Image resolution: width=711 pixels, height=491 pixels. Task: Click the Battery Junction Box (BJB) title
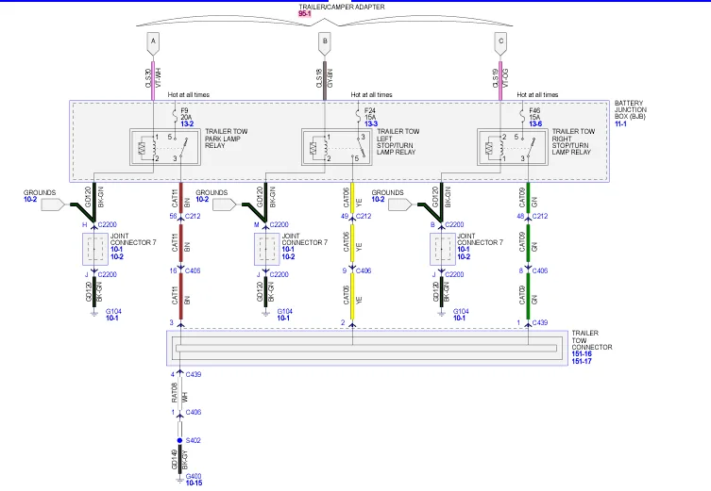[631, 110]
